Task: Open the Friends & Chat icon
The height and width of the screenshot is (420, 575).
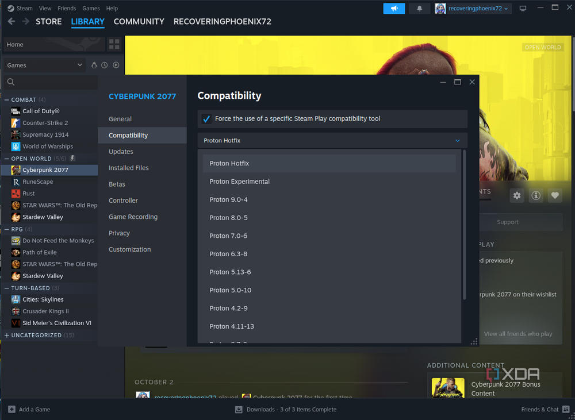Action: (x=566, y=409)
